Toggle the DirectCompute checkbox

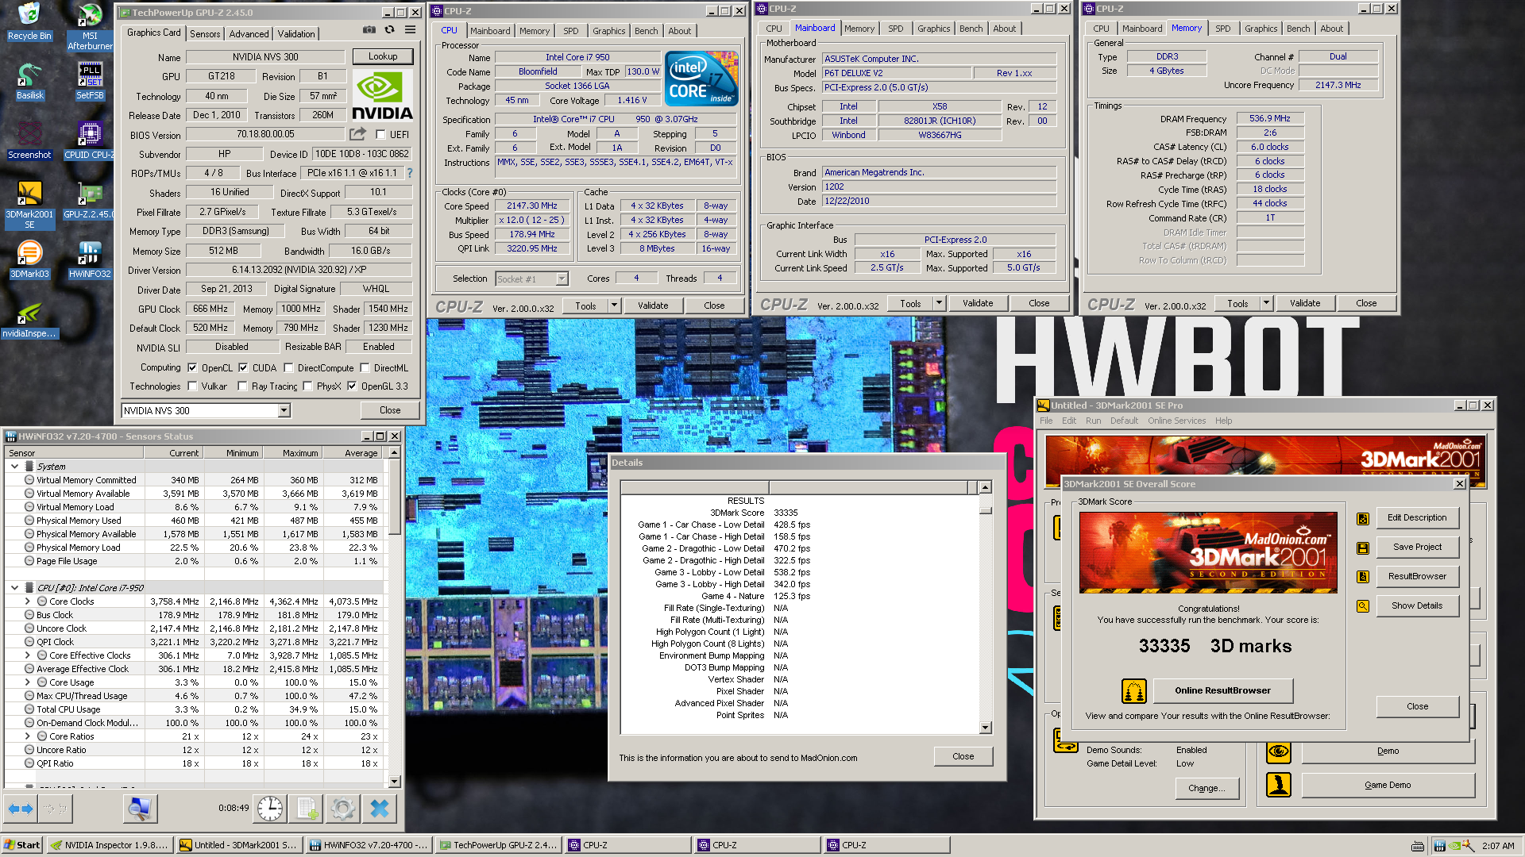[288, 368]
